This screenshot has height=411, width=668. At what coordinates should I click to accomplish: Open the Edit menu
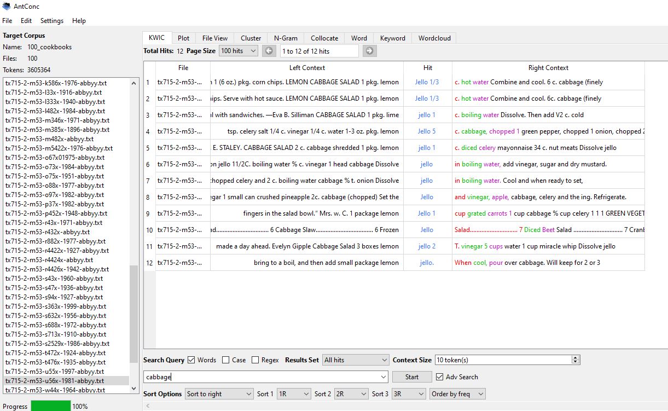(x=26, y=21)
